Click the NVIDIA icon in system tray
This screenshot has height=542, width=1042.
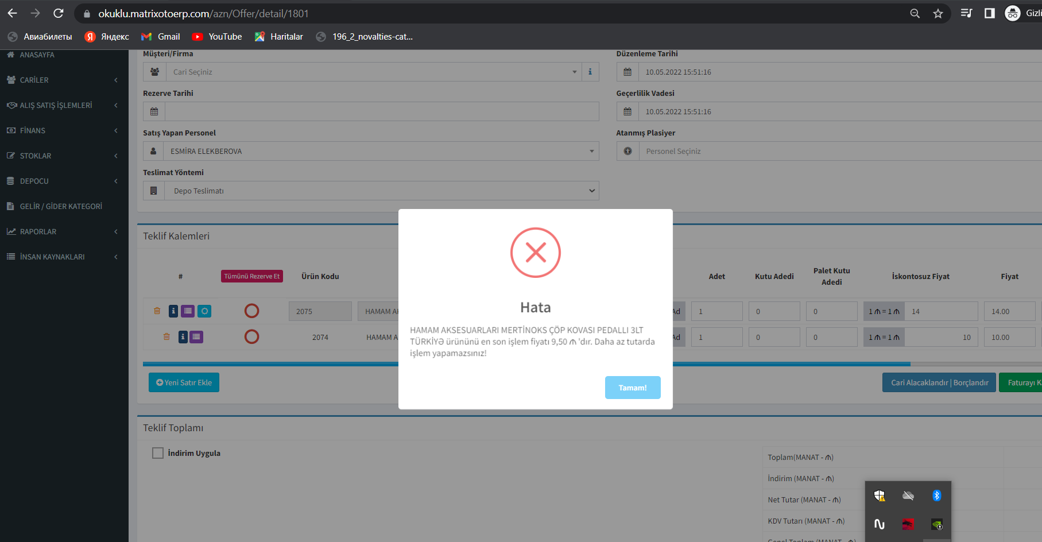click(x=936, y=524)
